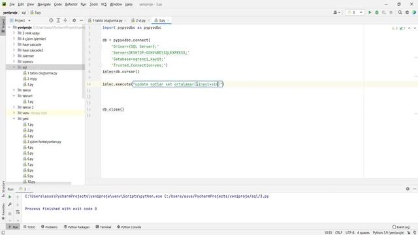Screen dimensions: 418x235
Task: Open the Terminal tool window
Action: click(103, 227)
